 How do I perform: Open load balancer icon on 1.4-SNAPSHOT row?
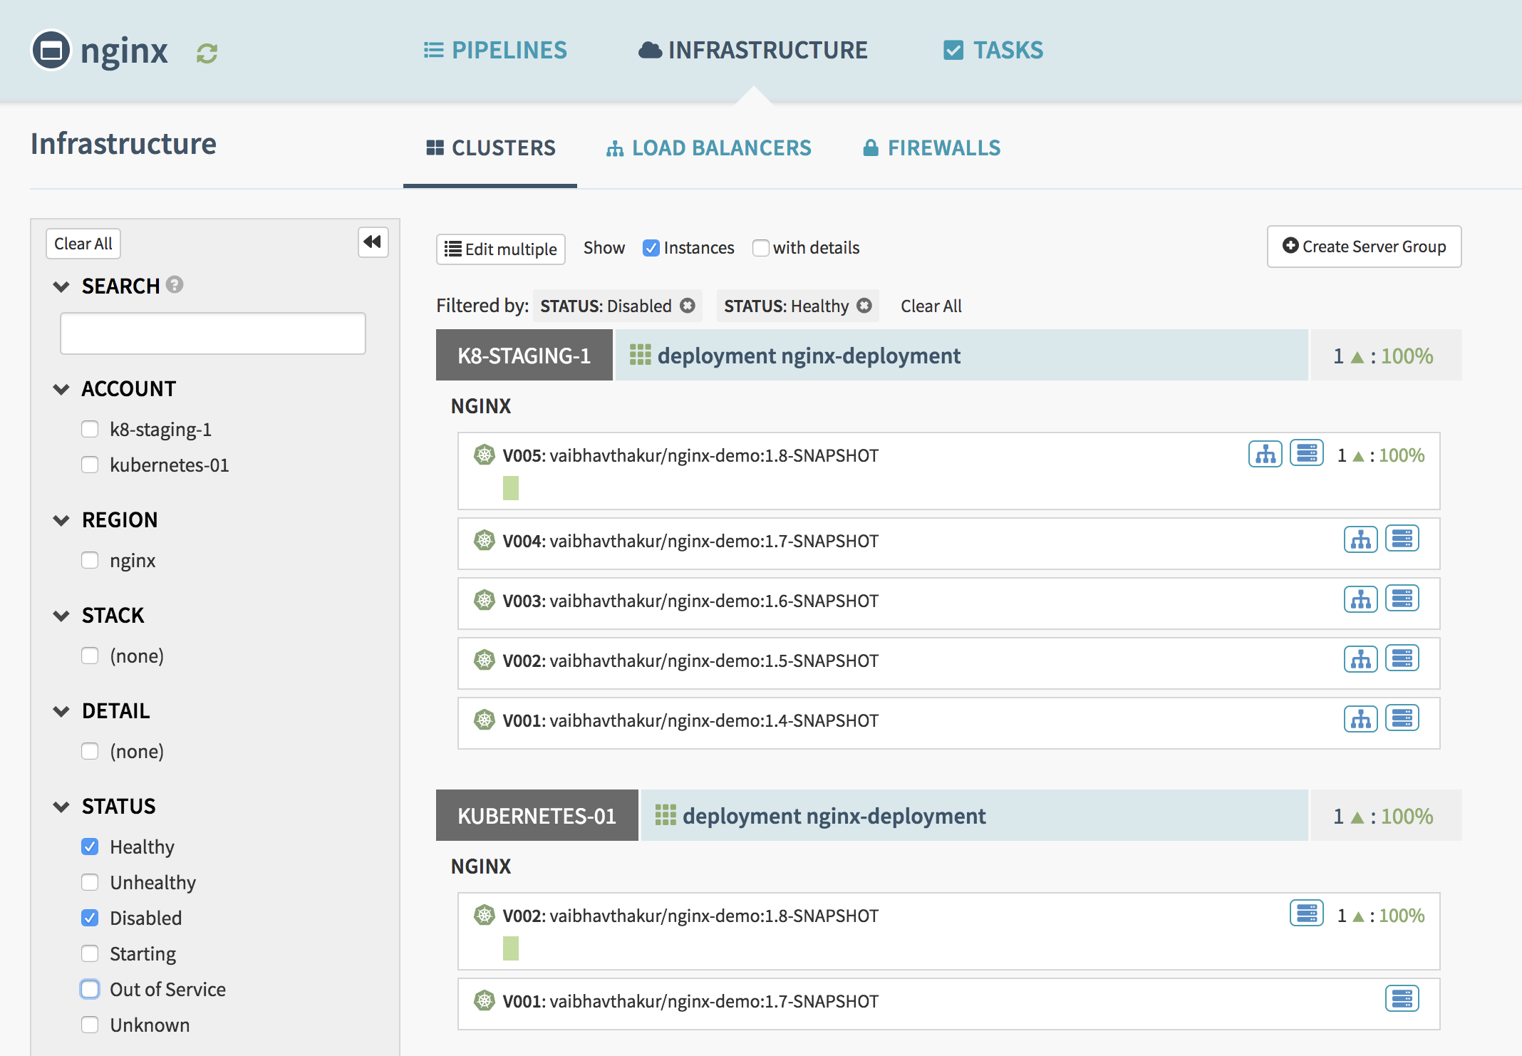tap(1361, 719)
